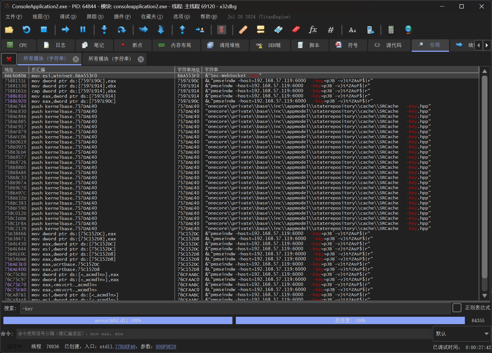492x353 pixels.
Task: Click the 总进度 100% progress bar
Action: point(350,320)
